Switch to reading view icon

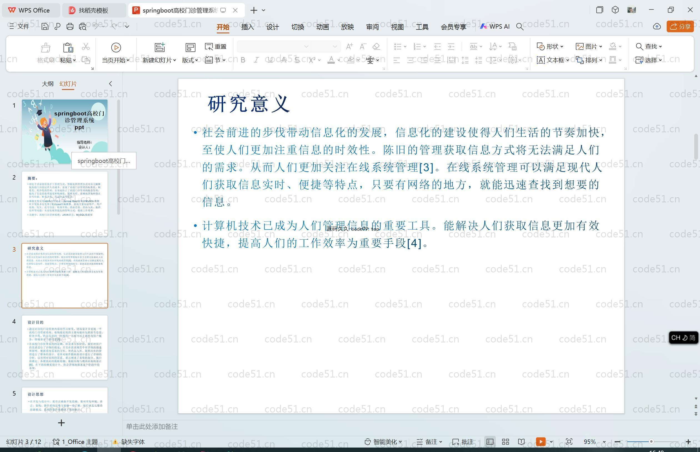point(521,442)
